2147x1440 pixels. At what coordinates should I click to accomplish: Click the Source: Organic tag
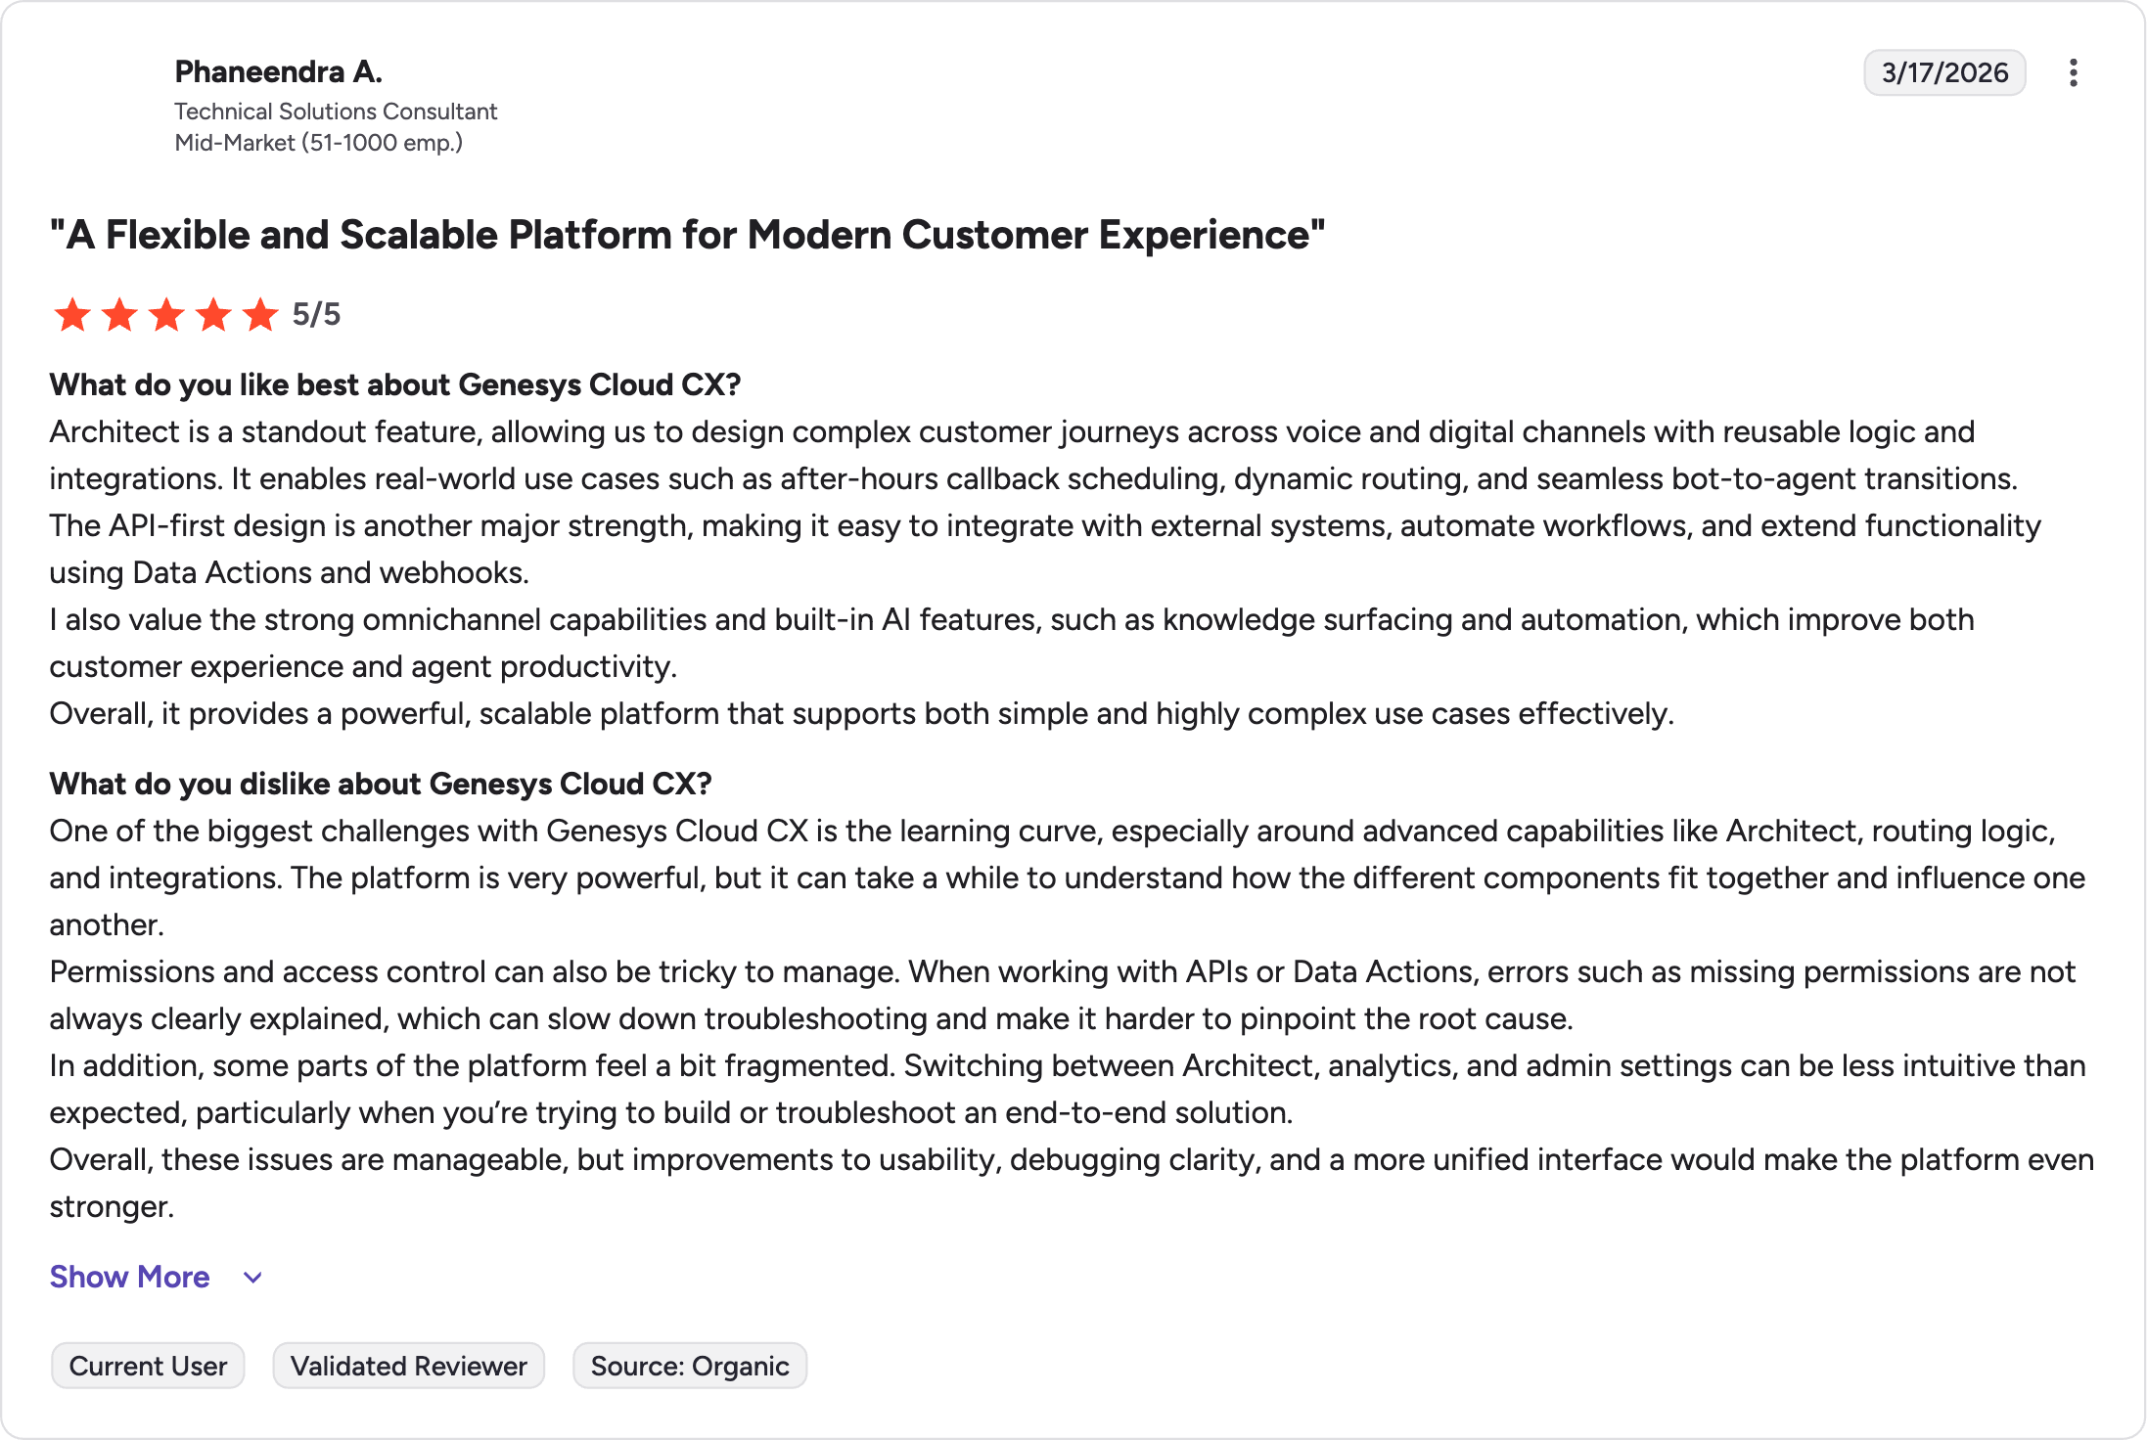690,1366
